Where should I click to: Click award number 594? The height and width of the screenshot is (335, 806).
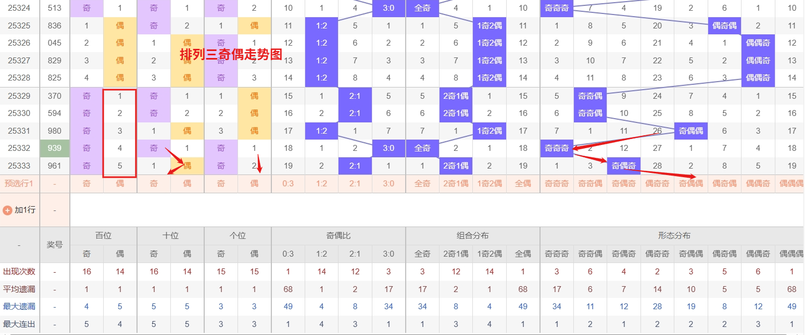coord(55,113)
